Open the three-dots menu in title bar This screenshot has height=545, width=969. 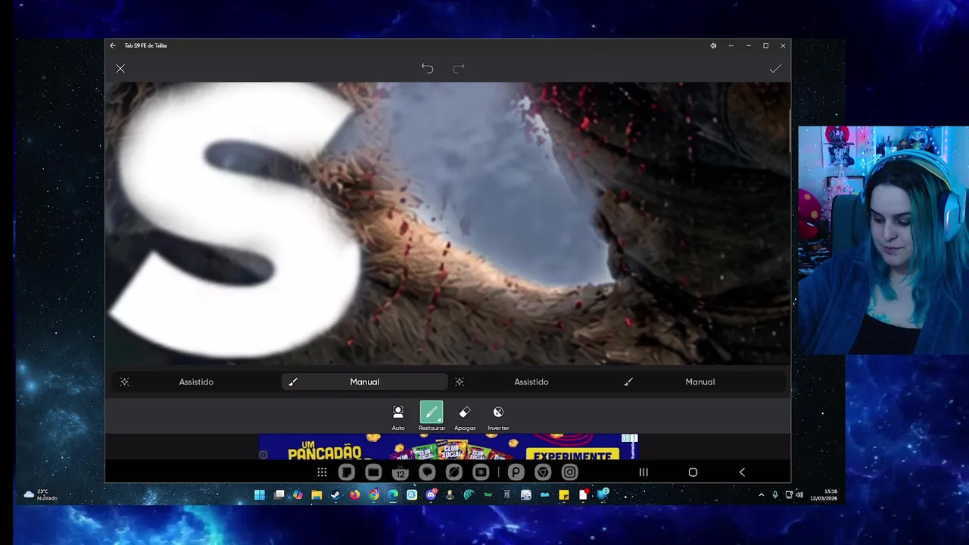731,45
